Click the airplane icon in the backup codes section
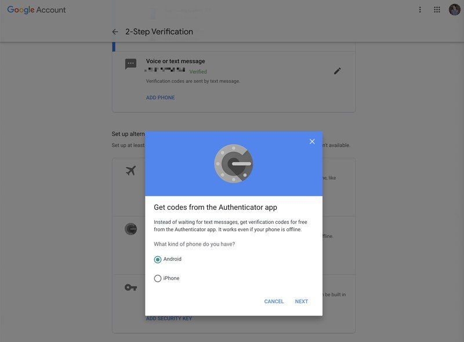Image resolution: width=464 pixels, height=342 pixels. [131, 170]
